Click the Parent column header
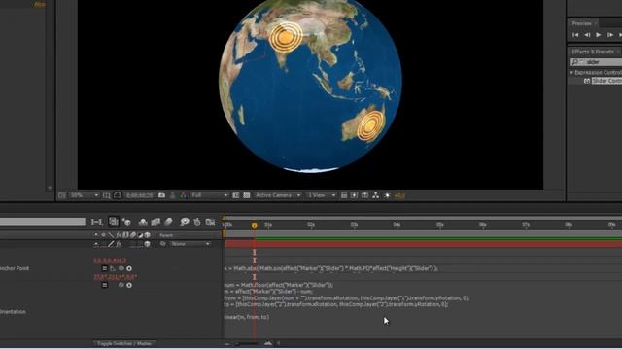Screen dimensions: 622x350 coord(166,235)
